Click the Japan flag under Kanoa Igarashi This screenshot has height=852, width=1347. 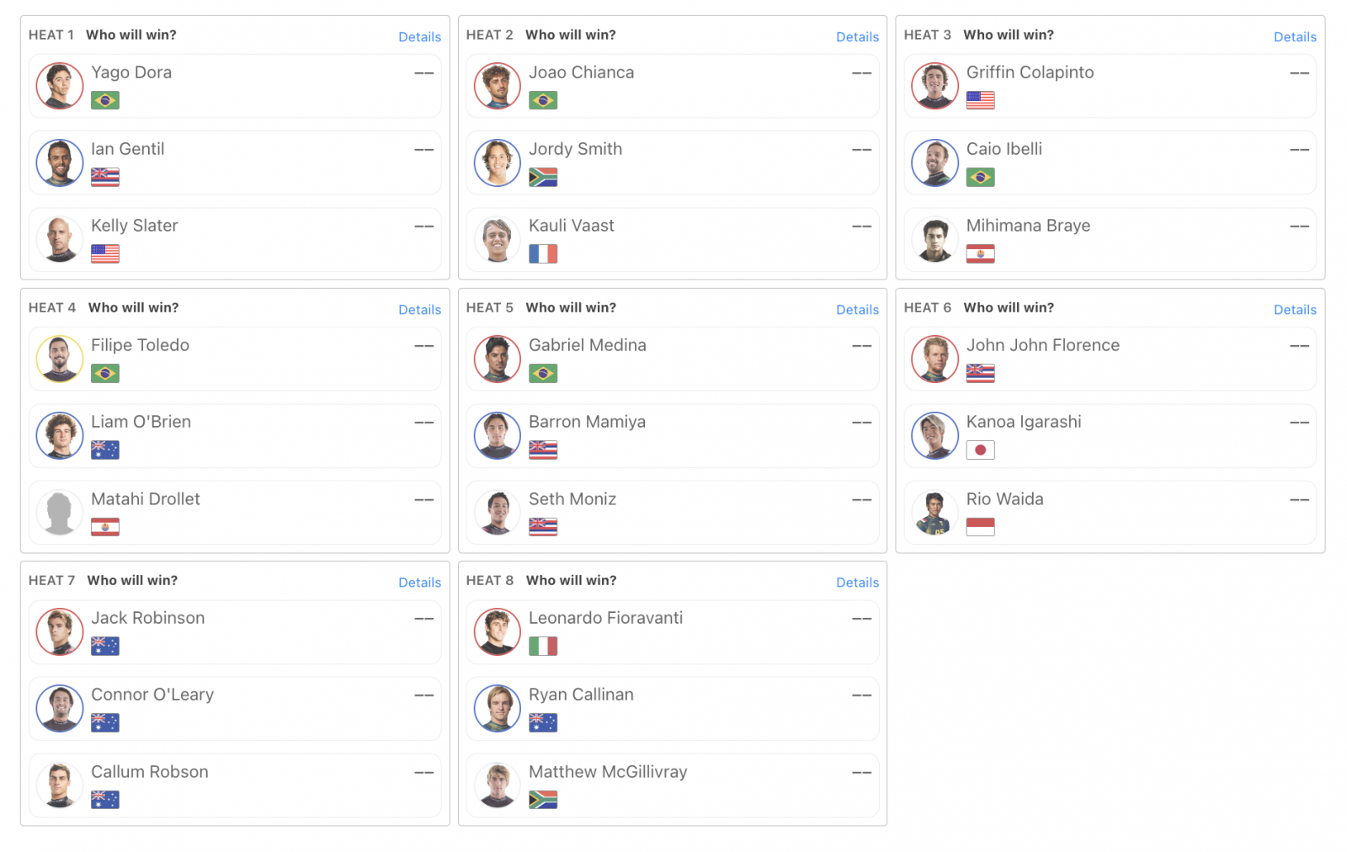coord(981,450)
